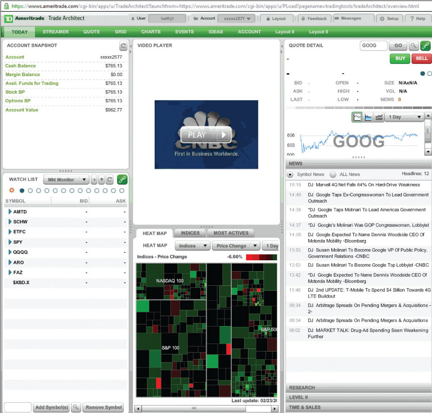Select Symbol News radio button
The width and height of the screenshot is (432, 413).
(x=290, y=175)
